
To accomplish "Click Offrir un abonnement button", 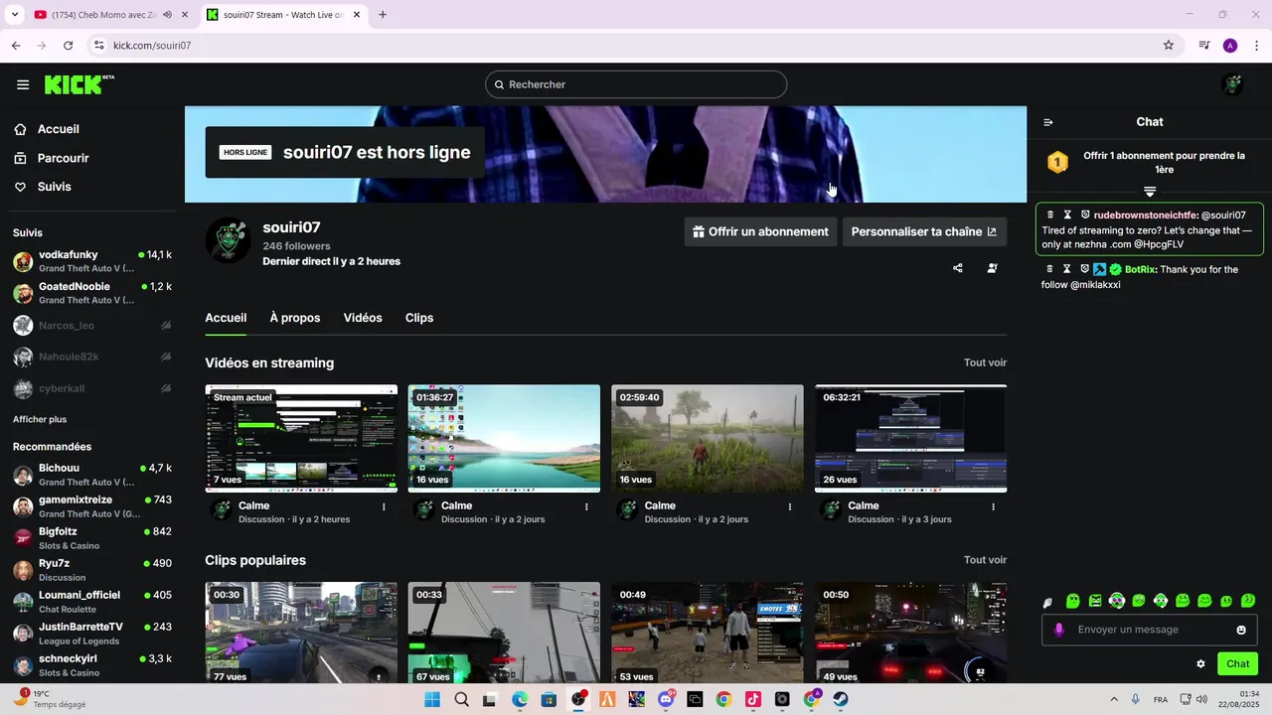I will [760, 231].
